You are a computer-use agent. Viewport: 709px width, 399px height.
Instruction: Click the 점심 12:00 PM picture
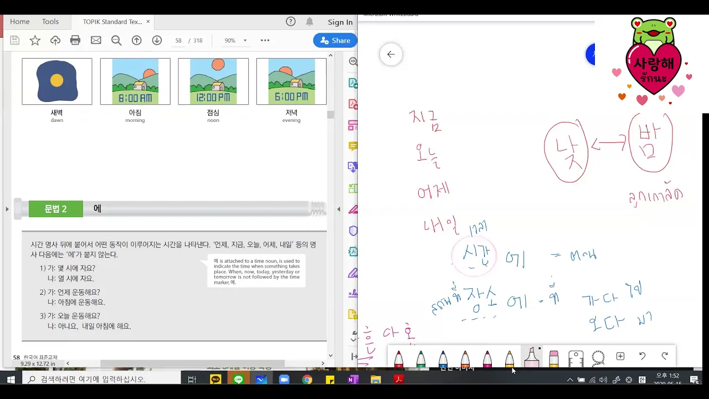(x=213, y=81)
